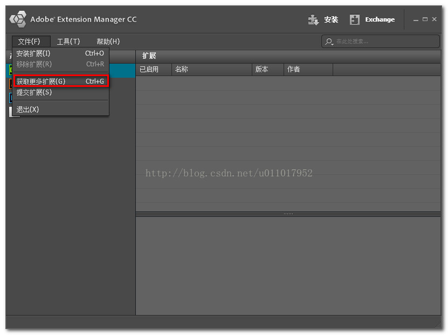Click the panel splitter grip dots
This screenshot has width=448, height=335.
[x=288, y=214]
